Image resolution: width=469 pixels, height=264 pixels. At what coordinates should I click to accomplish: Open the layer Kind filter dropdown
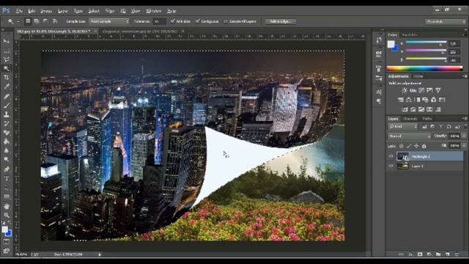click(x=403, y=127)
